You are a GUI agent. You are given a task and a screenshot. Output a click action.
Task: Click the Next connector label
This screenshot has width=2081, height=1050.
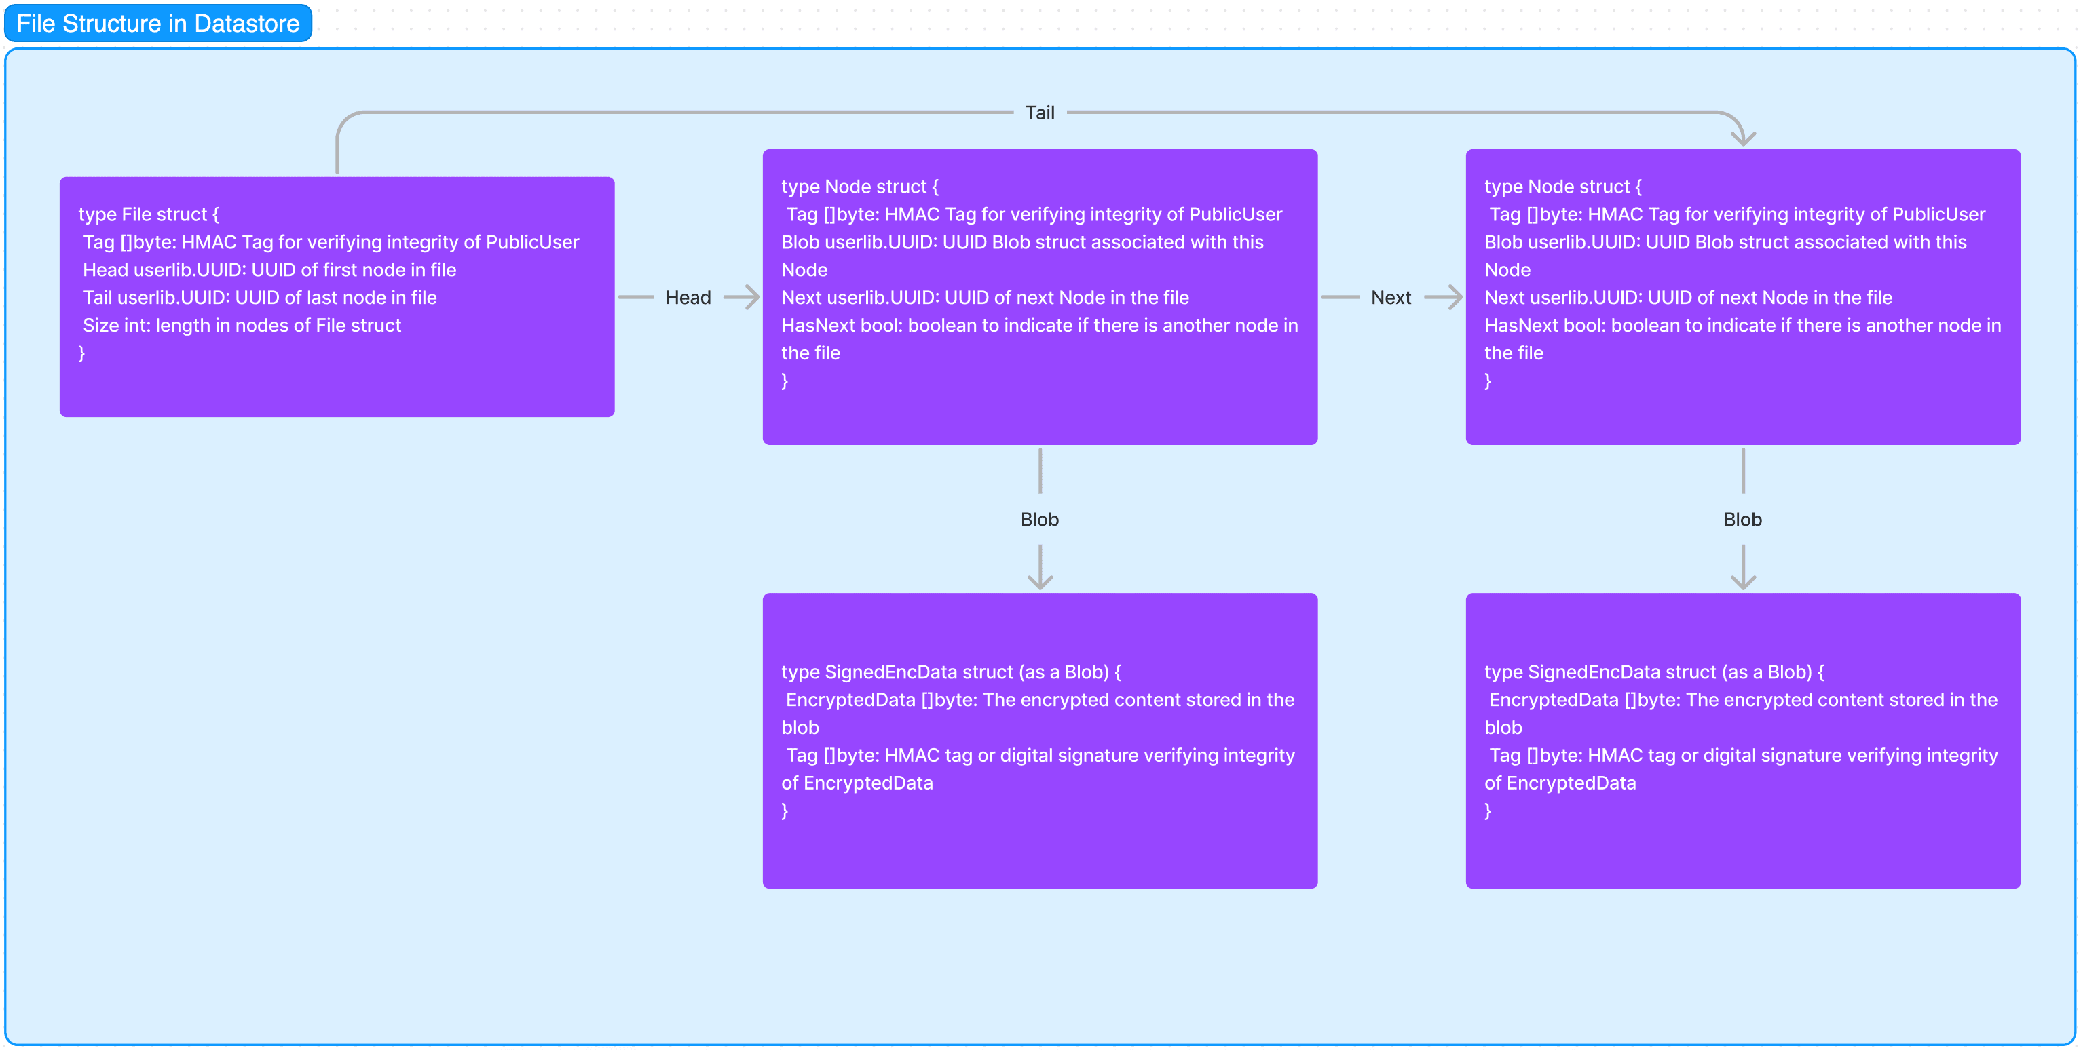coord(1391,298)
